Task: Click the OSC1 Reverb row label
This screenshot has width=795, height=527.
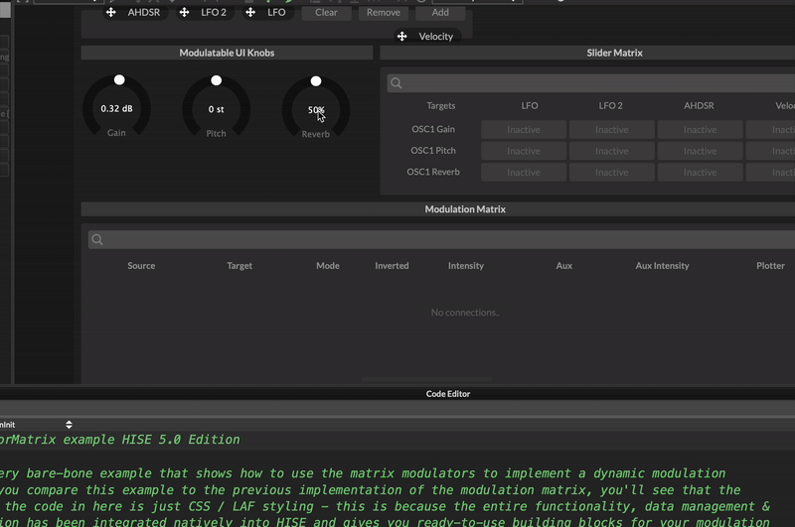Action: tap(433, 172)
